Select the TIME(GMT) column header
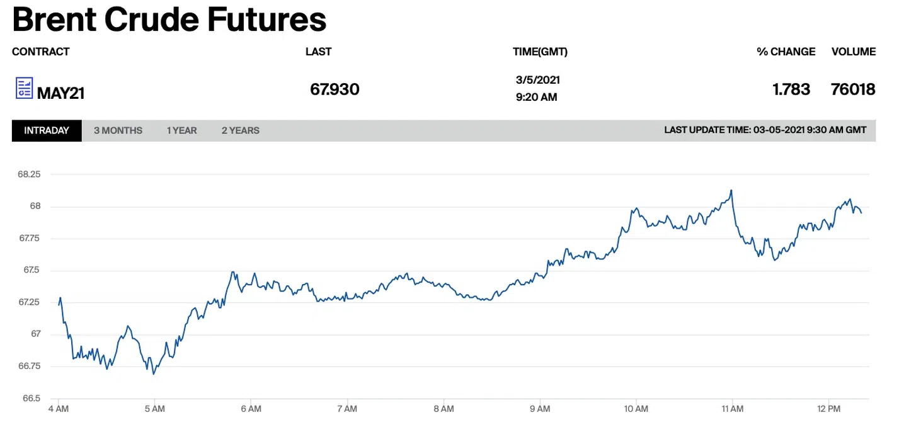Screen dimensions: 899x425 540,52
